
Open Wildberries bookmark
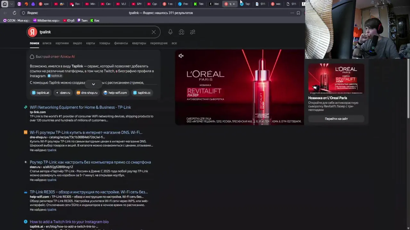[x=46, y=20]
